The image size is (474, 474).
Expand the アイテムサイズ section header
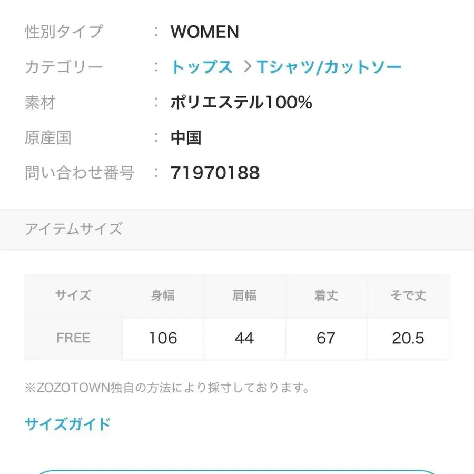74,230
